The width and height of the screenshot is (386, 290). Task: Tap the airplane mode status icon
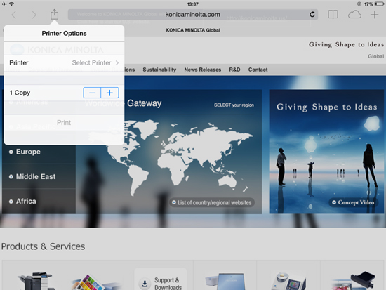click(x=4, y=4)
